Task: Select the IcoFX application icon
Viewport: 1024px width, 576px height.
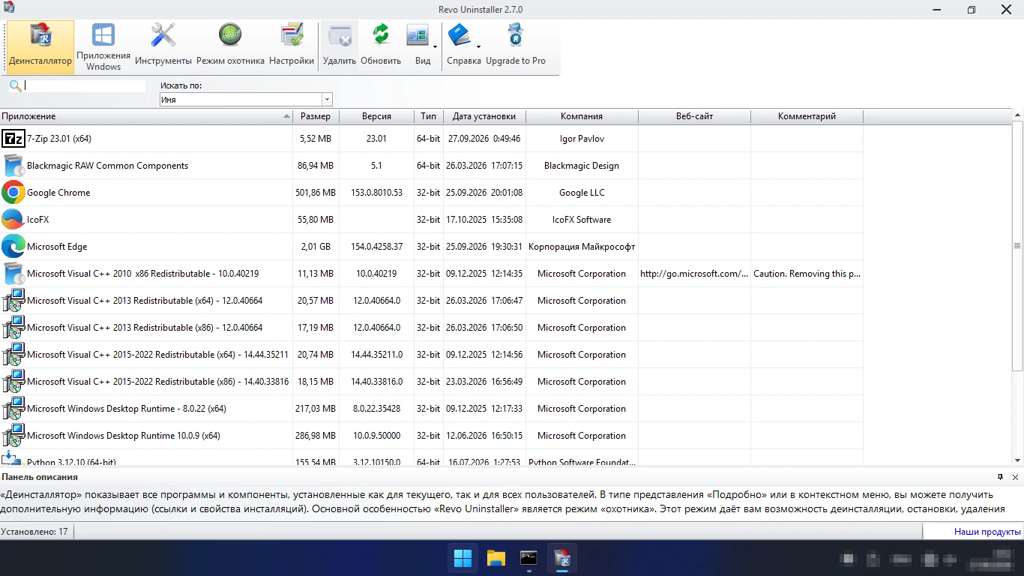Action: [x=13, y=220]
